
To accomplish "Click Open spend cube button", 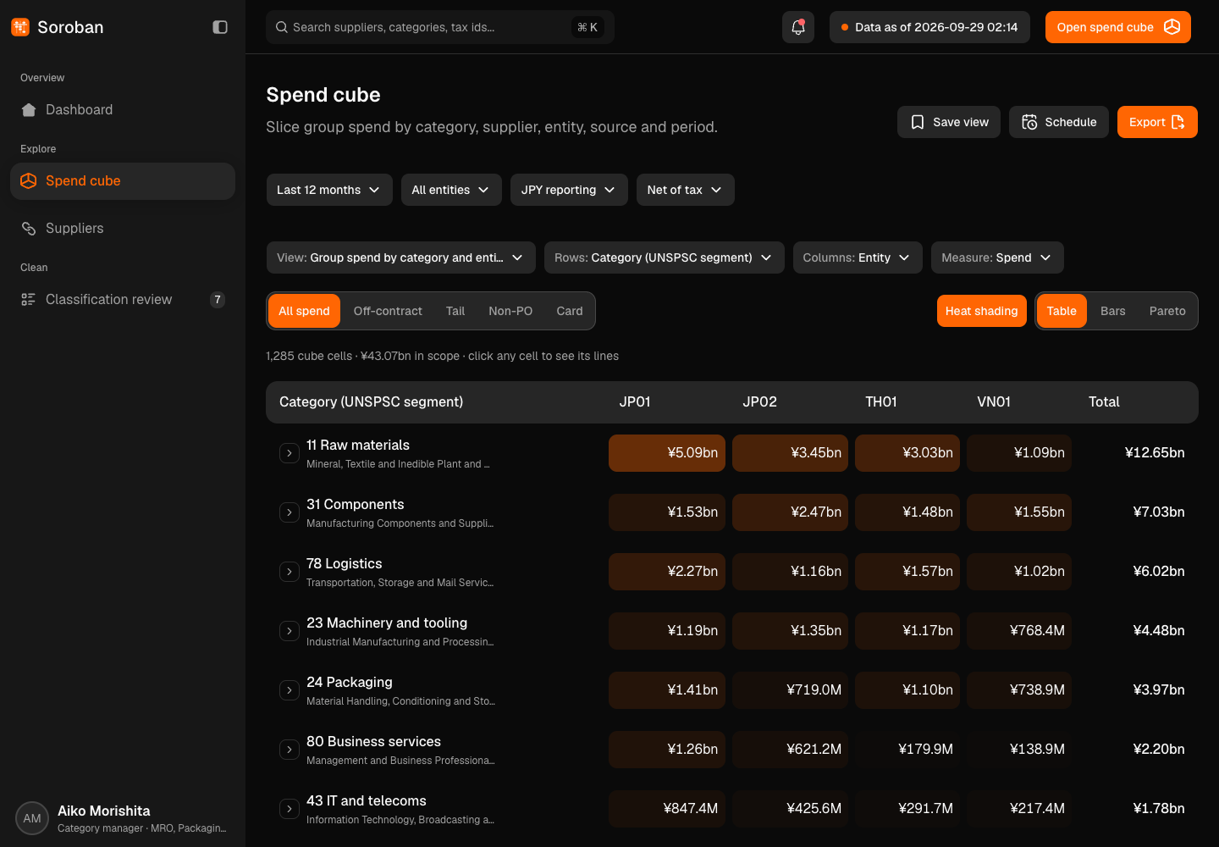I will [1118, 27].
